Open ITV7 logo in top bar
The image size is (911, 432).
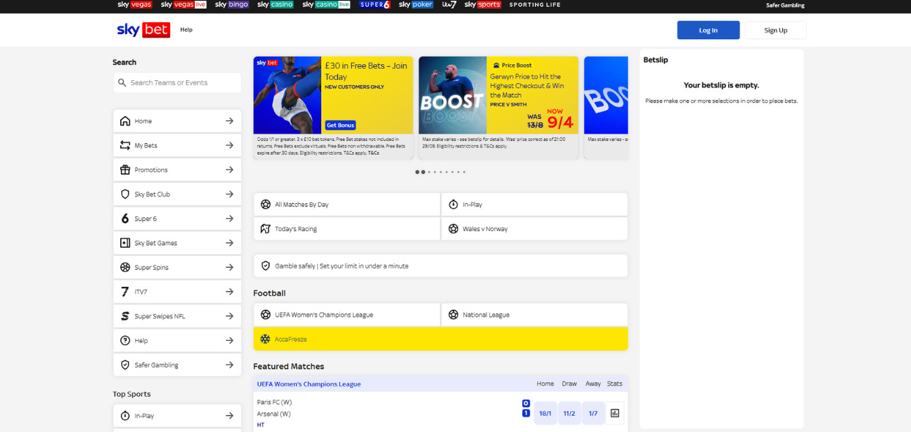449,5
